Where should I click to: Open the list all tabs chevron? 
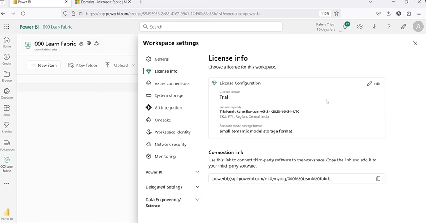[x=370, y=2]
